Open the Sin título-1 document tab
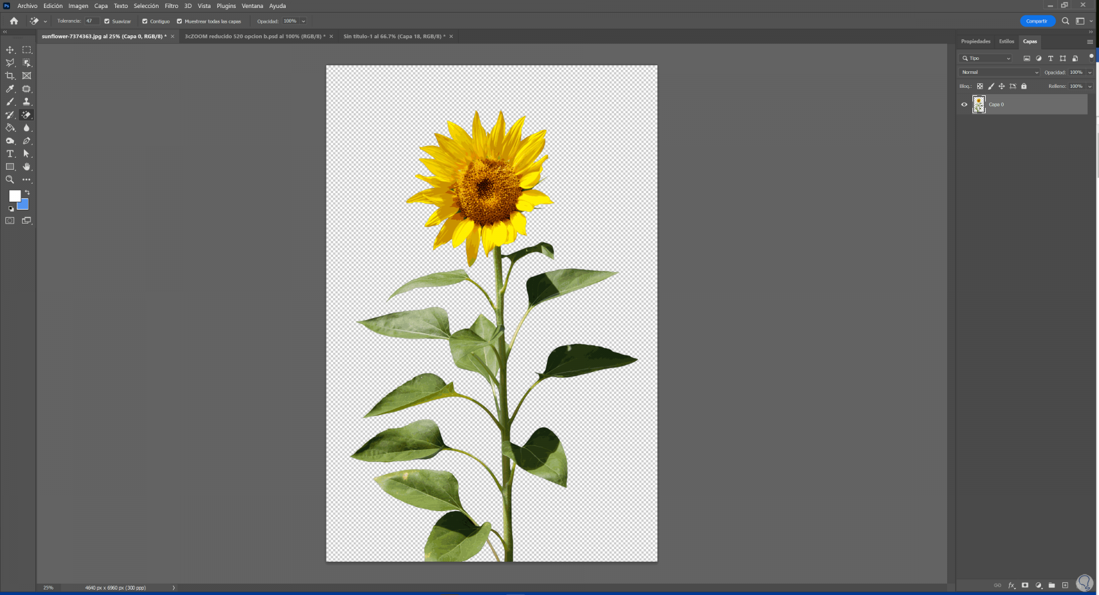1099x595 pixels. (x=394, y=37)
